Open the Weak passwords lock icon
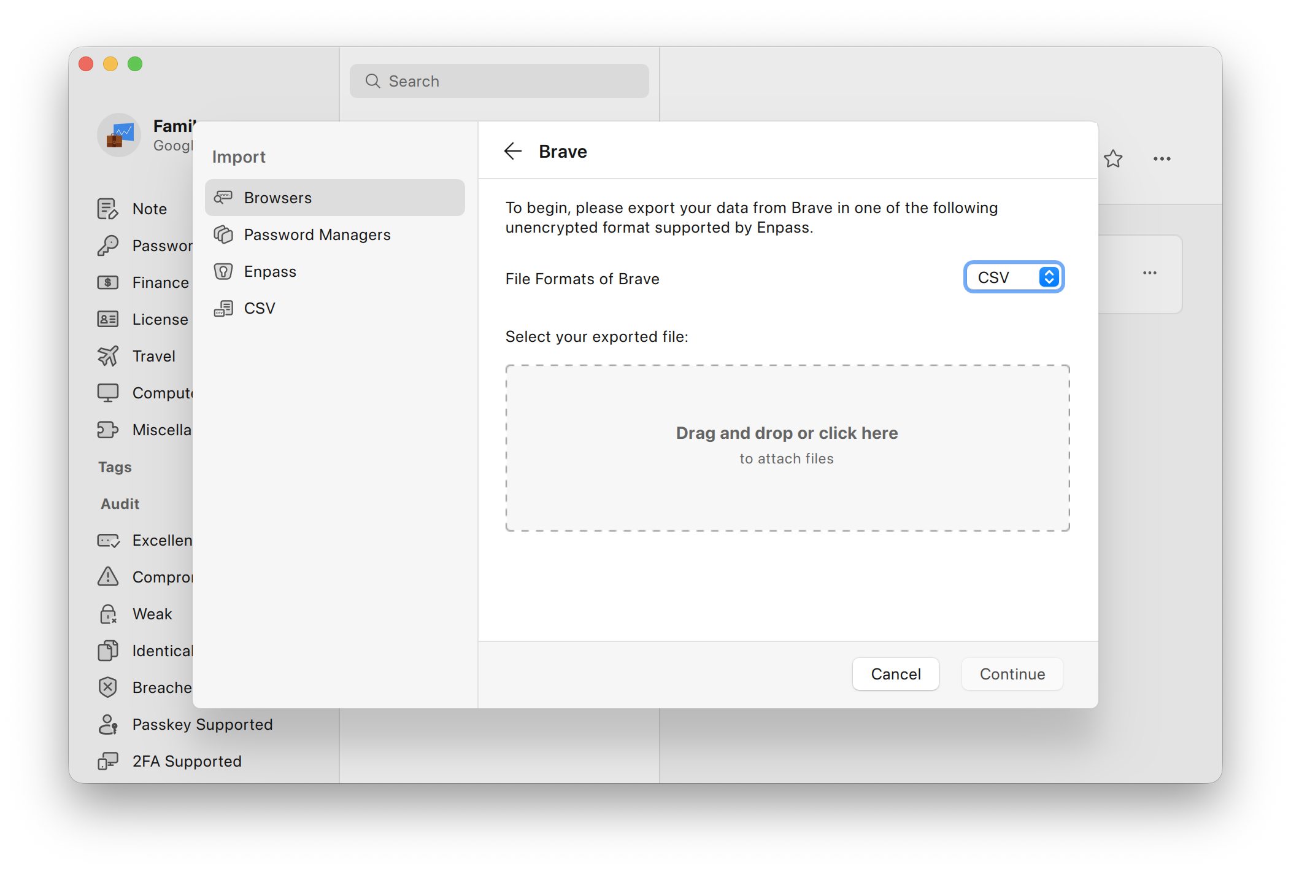Viewport: 1291px width, 874px height. [108, 614]
